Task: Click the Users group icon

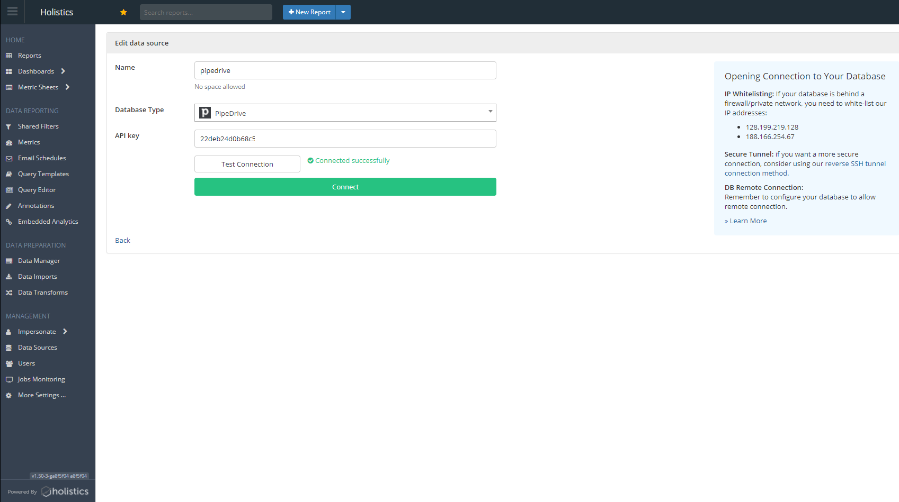Action: tap(9, 363)
